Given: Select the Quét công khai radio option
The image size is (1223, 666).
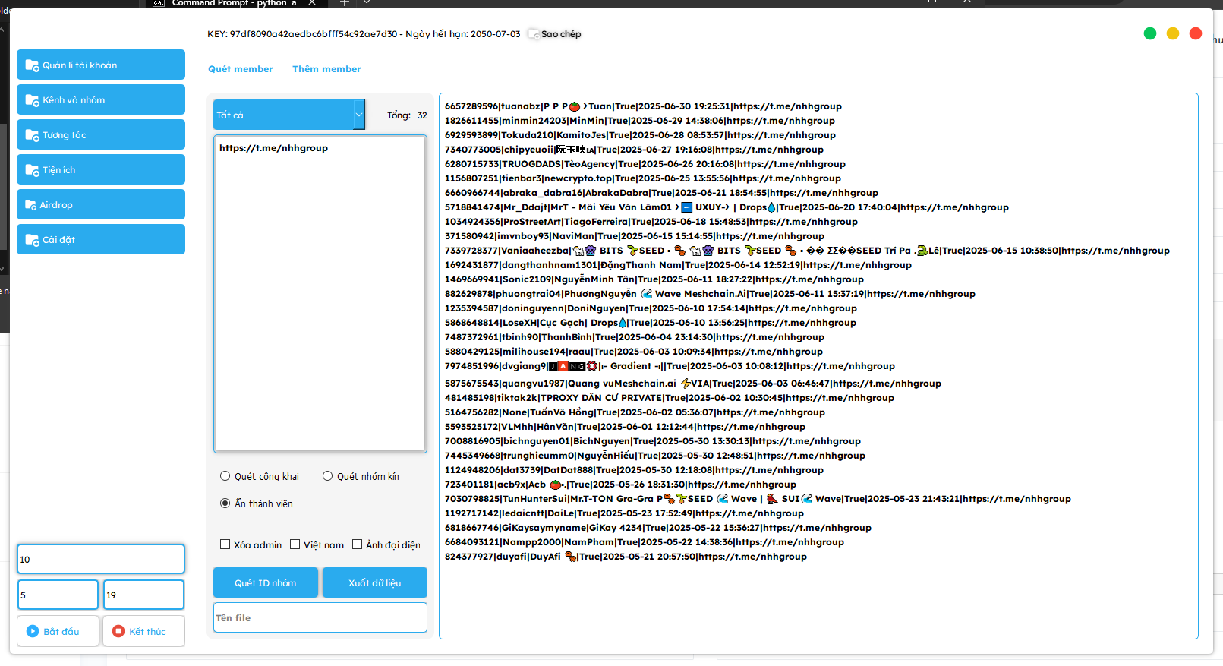Looking at the screenshot, I should pos(225,476).
